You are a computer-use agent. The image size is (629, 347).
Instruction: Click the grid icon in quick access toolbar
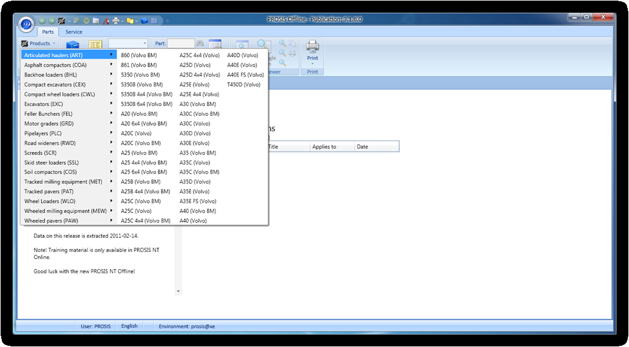click(x=154, y=21)
